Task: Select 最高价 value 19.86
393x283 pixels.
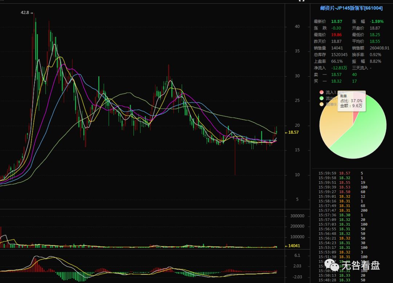Action: pyautogui.click(x=336, y=35)
